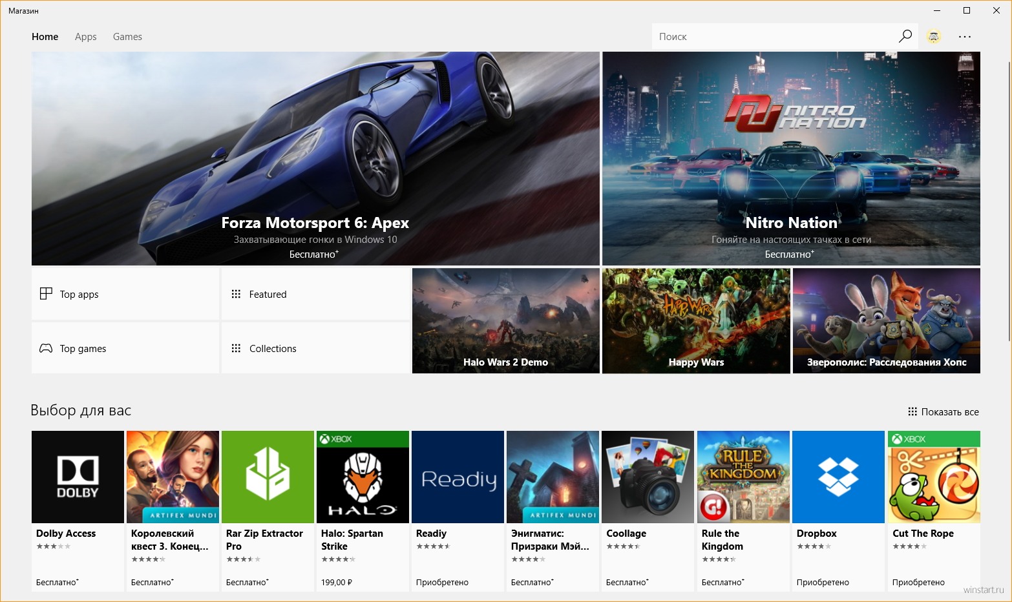This screenshot has height=602, width=1012.
Task: Click the Coollage title text
Action: click(x=626, y=533)
